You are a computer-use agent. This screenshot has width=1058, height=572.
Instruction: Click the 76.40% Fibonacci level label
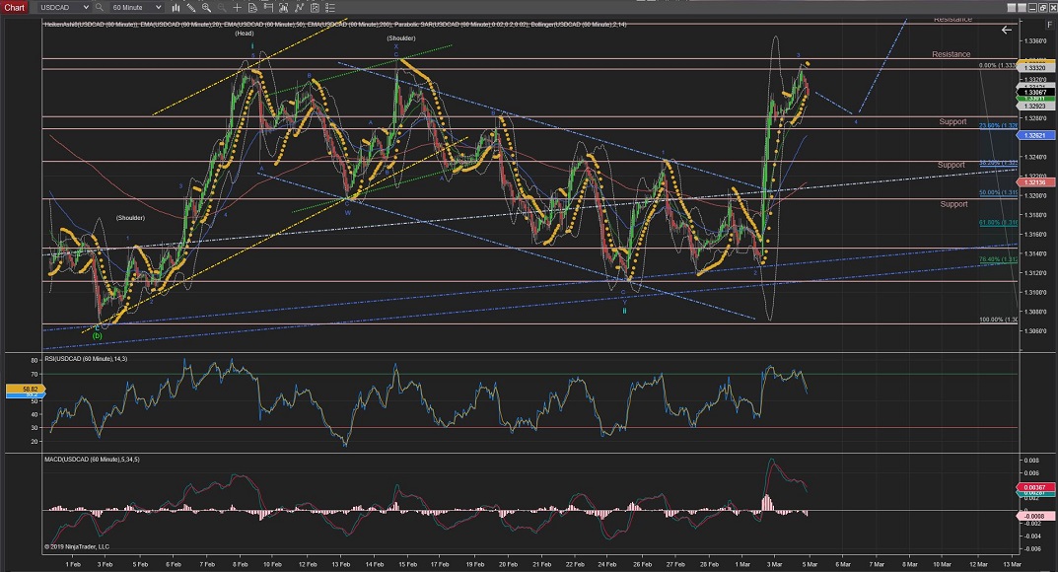[x=998, y=259]
